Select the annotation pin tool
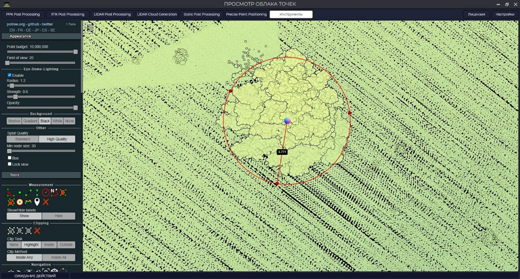 37,201
